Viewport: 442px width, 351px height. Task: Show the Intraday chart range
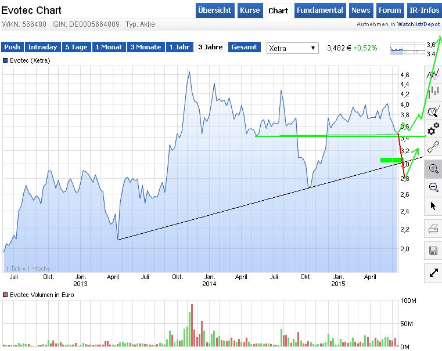point(42,47)
